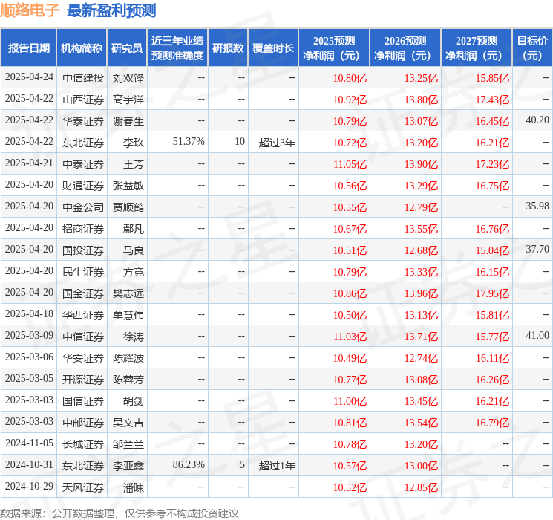Click the 17.43亿 forecast value
This screenshot has height=520, width=553.
click(492, 100)
